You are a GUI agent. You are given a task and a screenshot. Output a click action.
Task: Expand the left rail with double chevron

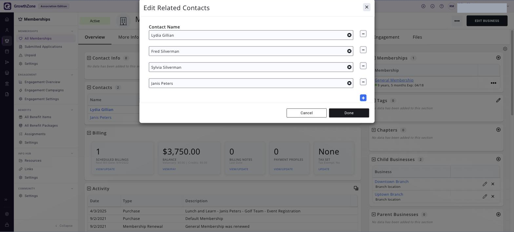(6, 200)
